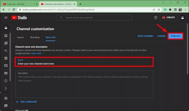This screenshot has height=111, width=189.
Task: Open the Analytics chart sidebar icon
Action: click(6, 58)
